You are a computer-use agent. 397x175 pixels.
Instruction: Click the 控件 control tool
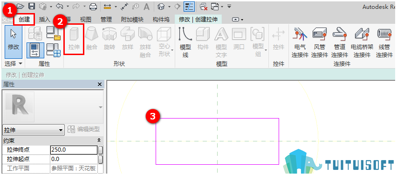[279, 39]
